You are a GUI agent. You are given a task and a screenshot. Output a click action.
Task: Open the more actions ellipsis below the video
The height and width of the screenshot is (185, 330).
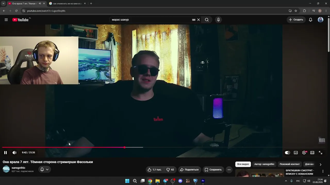[229, 170]
